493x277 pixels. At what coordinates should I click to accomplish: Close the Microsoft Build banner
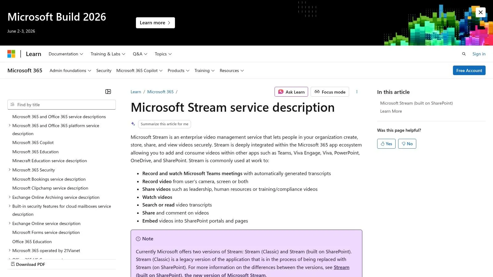click(480, 12)
